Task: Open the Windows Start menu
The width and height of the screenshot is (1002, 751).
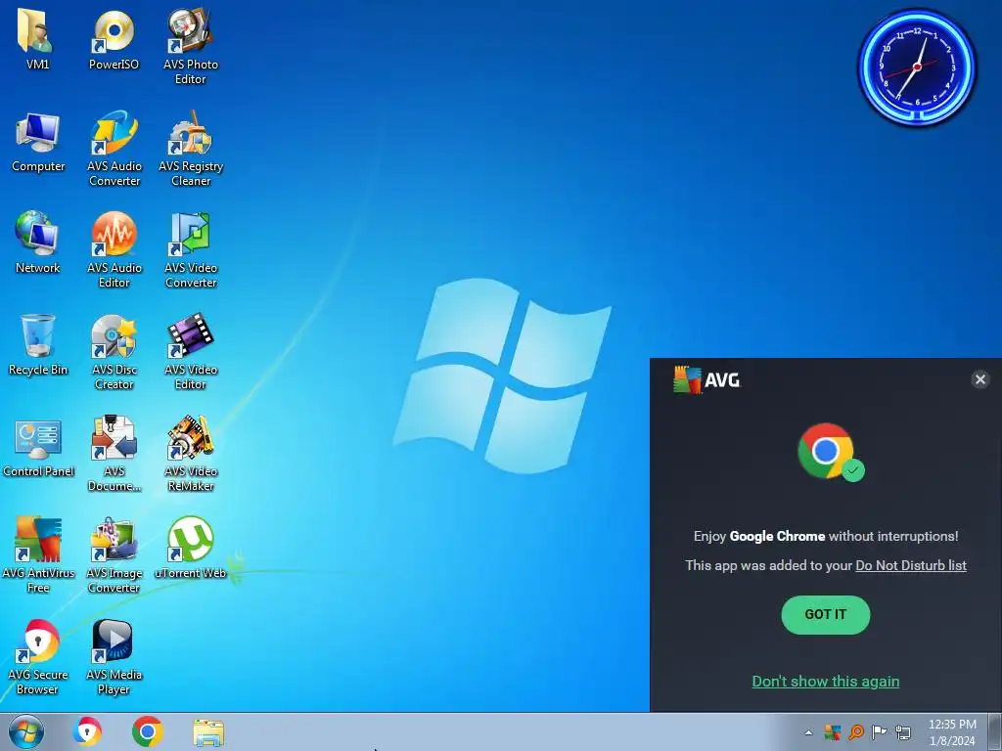Action: tap(26, 731)
